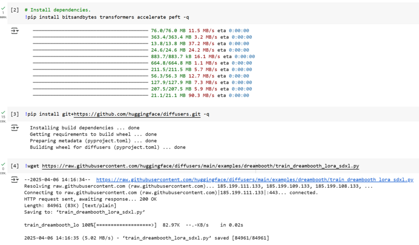Click green checkmark of the wget cell
This screenshot has height=245, width=419.
pyautogui.click(x=3, y=165)
